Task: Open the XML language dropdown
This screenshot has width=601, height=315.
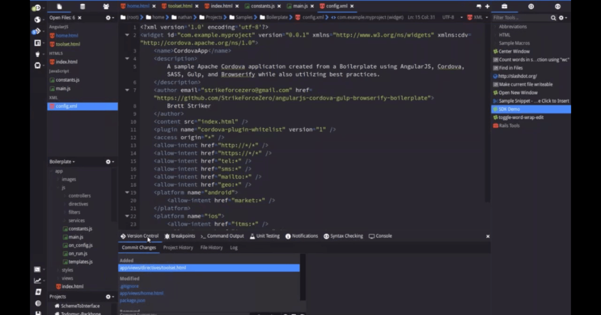Action: click(x=478, y=17)
